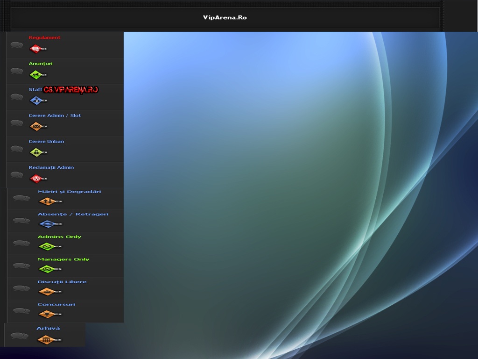Open Absențe / Retrageri forum
Screen dimensions: 478x359
pyautogui.click(x=73, y=214)
